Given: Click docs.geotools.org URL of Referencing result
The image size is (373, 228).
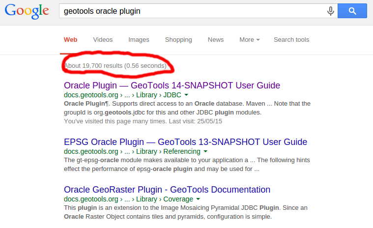Looking at the screenshot, I should [x=91, y=151].
